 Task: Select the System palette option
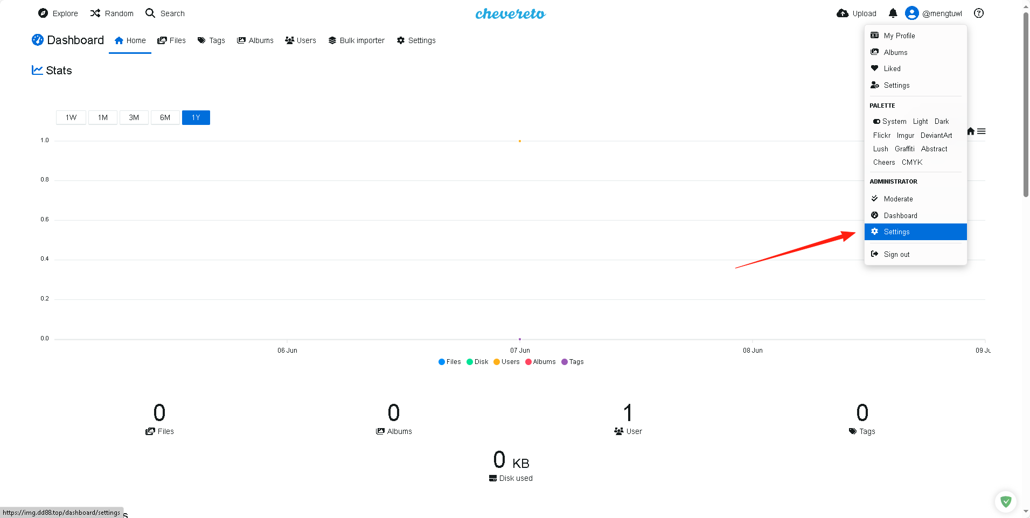pos(890,122)
